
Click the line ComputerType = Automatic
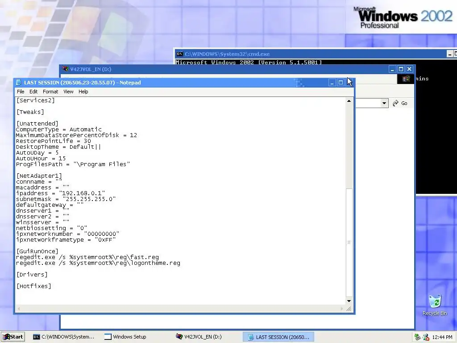(x=59, y=130)
